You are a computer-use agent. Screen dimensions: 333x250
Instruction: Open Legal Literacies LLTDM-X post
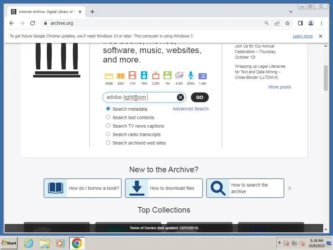coord(260,72)
